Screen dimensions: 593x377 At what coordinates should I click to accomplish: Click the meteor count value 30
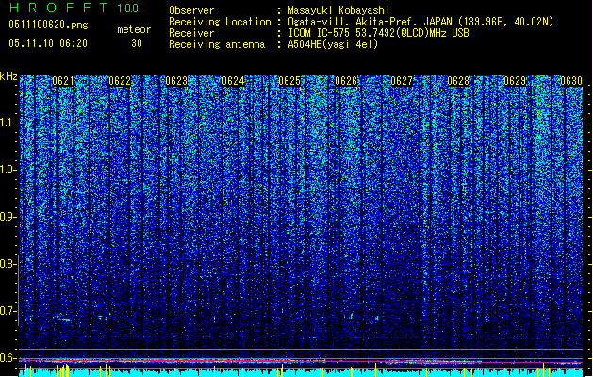(x=137, y=43)
